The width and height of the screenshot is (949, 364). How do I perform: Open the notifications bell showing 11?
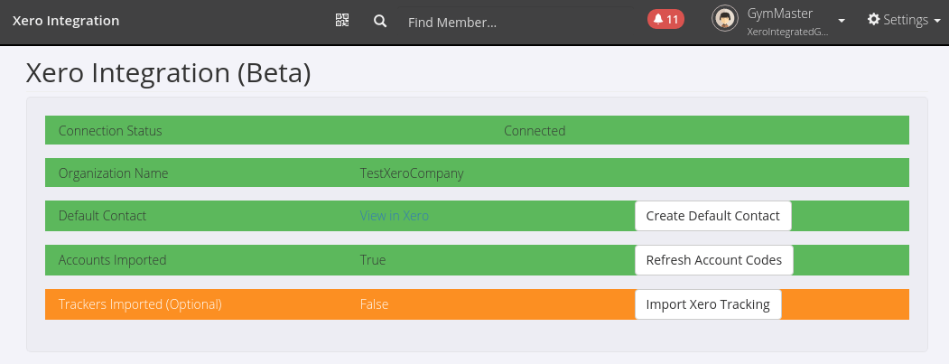(x=666, y=19)
